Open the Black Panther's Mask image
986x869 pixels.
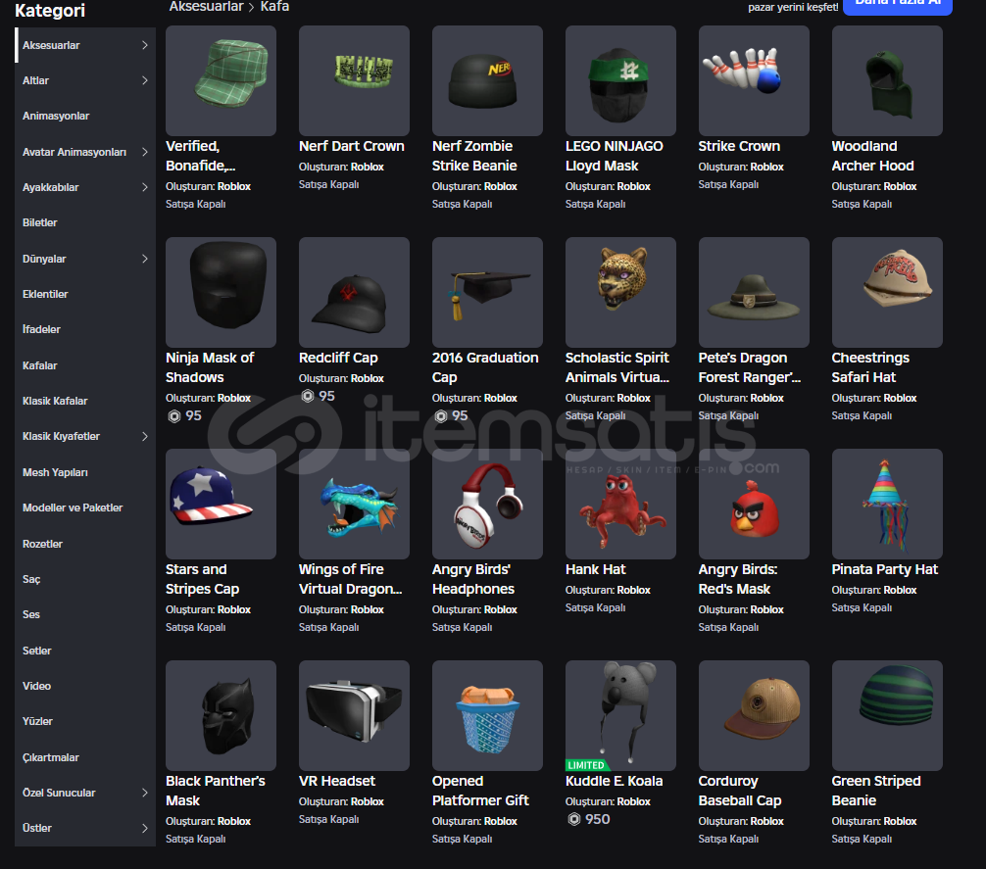(x=221, y=716)
